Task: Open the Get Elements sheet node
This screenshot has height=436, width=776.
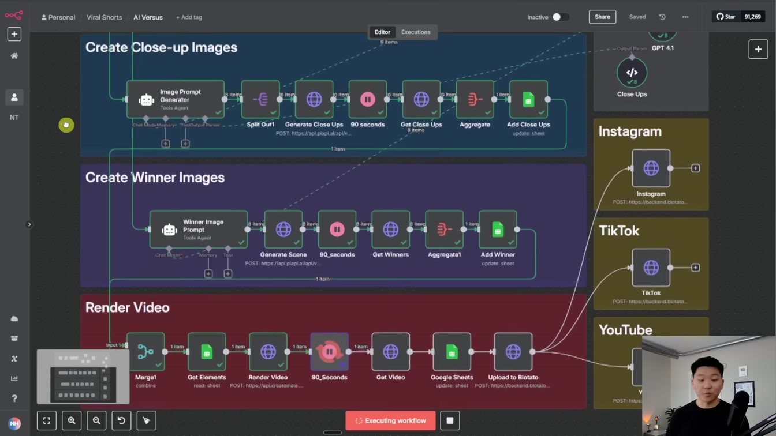Action: tap(207, 352)
